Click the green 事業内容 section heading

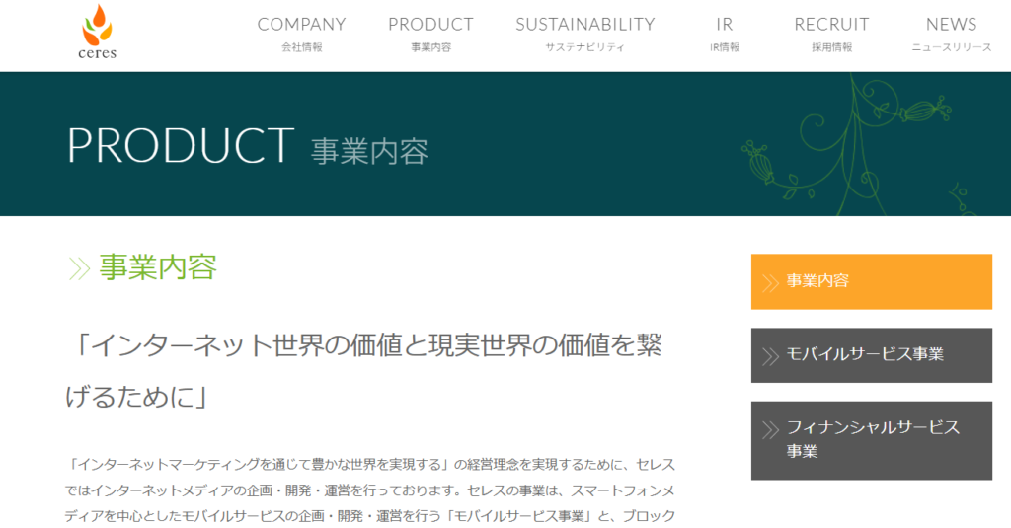[158, 267]
